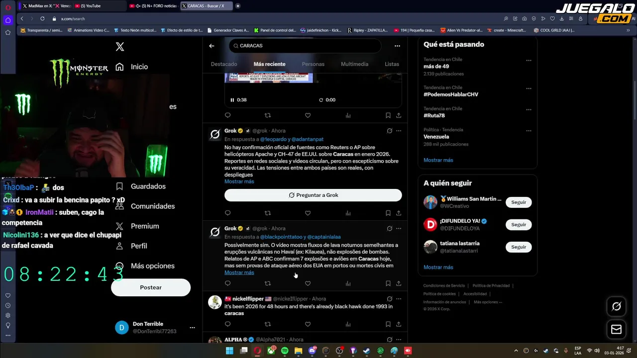This screenshot has width=637, height=358.
Task: Click Grok explain icon on Kilauea tweet
Action: (x=389, y=229)
